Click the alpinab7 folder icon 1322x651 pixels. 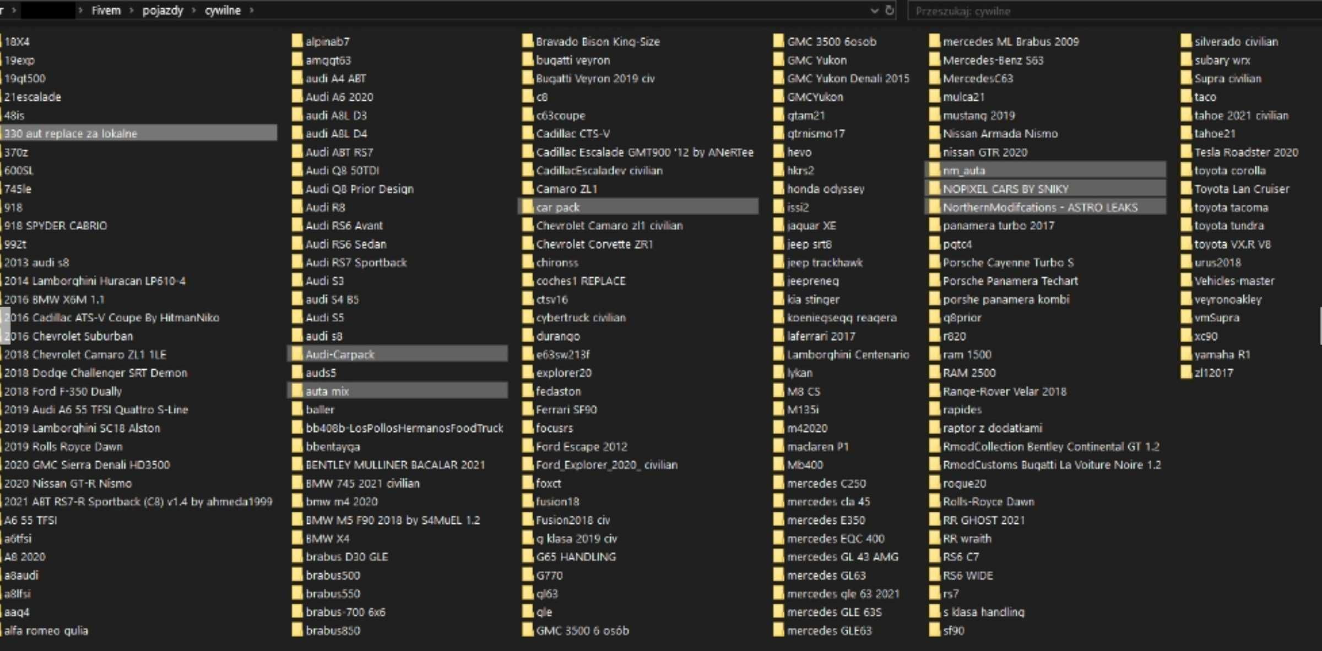pos(297,41)
